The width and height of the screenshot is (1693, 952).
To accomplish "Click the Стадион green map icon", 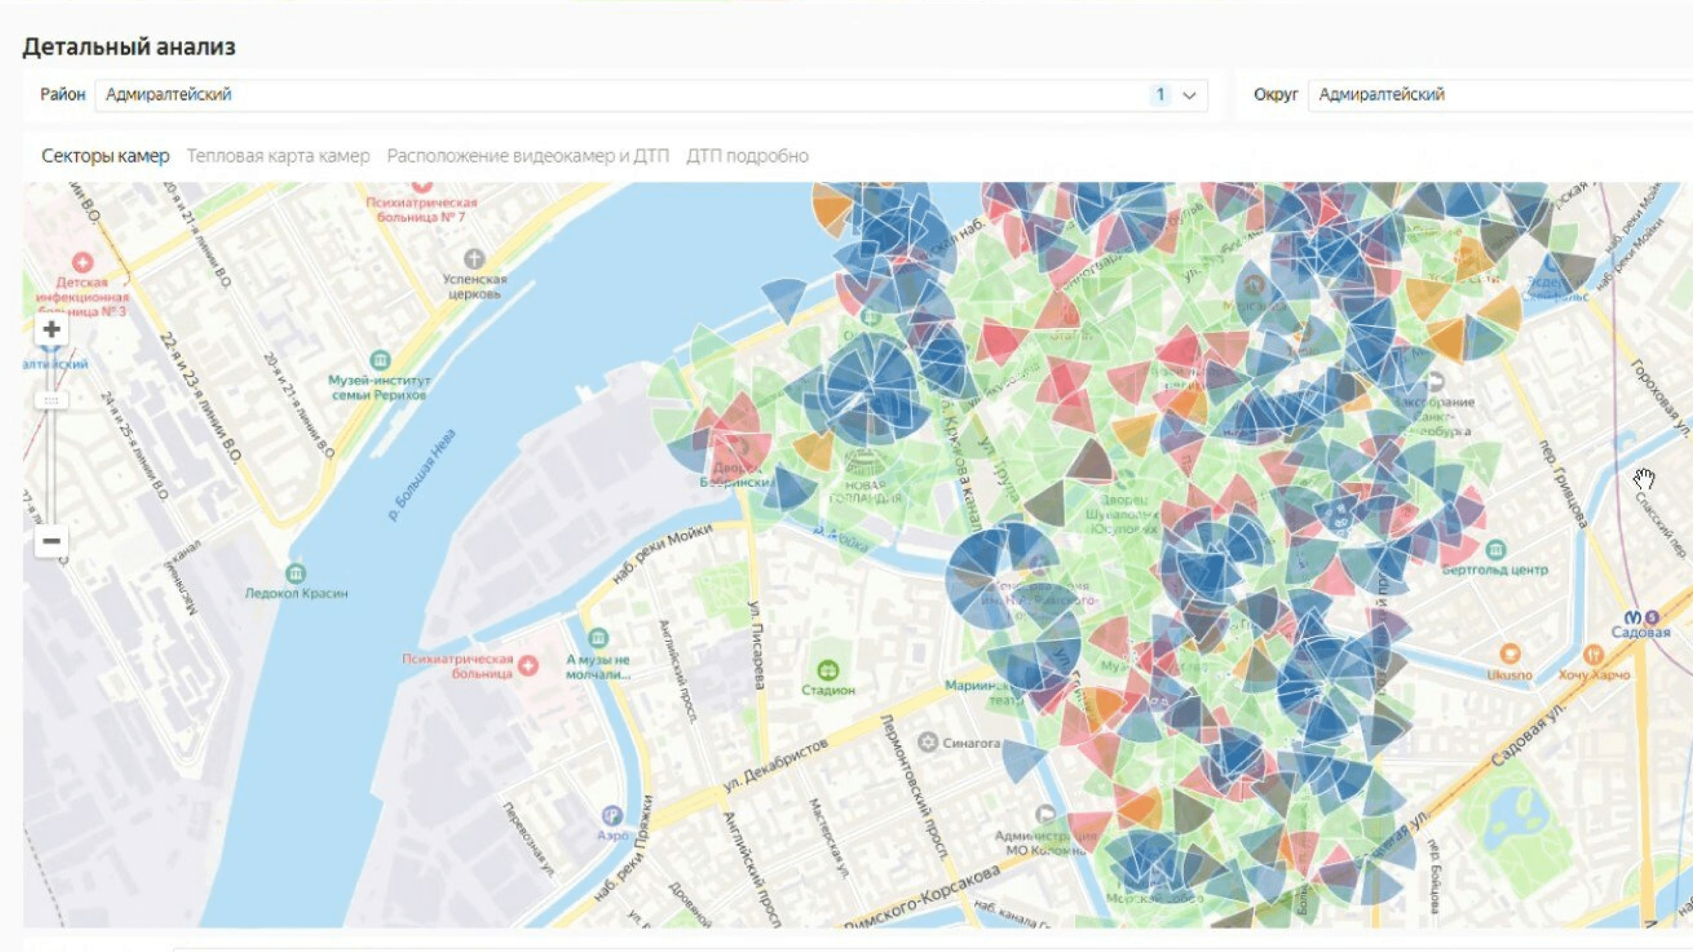I will point(828,670).
